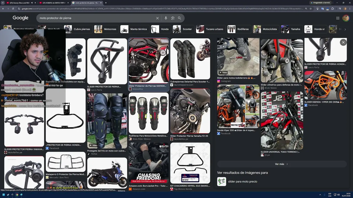Open the Chasing Freedom BurnJacket thumbnail
This screenshot has height=198, width=353.
point(149,163)
